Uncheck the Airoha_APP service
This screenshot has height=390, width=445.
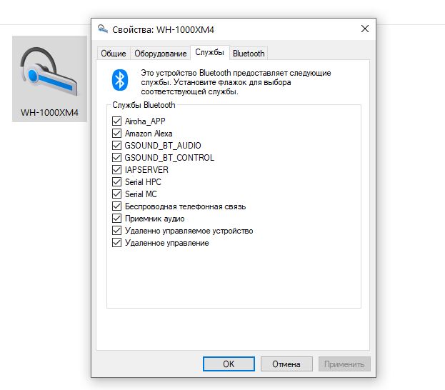coord(116,121)
